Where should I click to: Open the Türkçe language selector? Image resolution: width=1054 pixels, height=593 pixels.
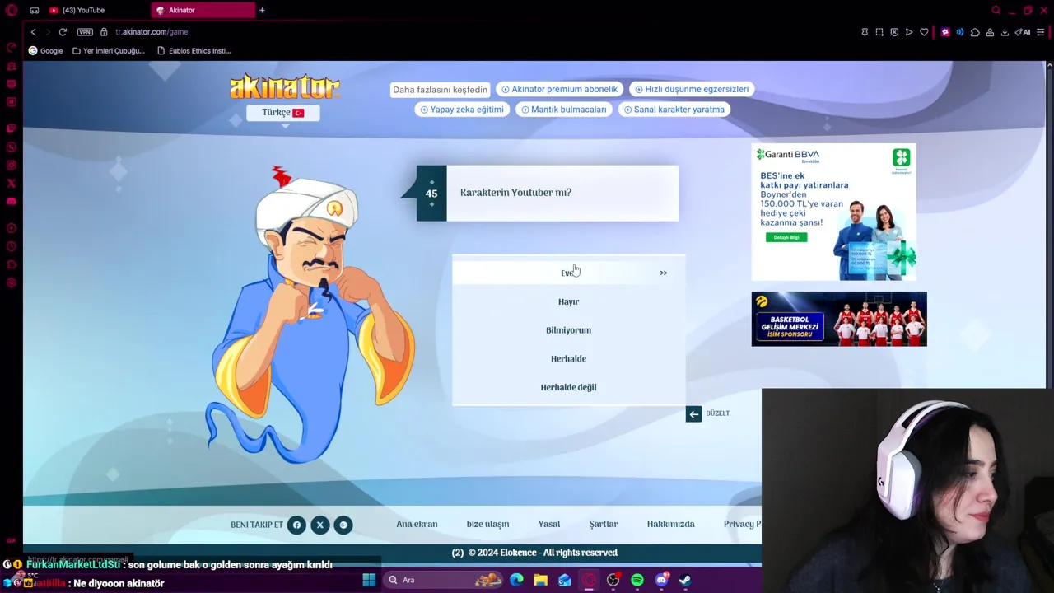[x=282, y=113]
